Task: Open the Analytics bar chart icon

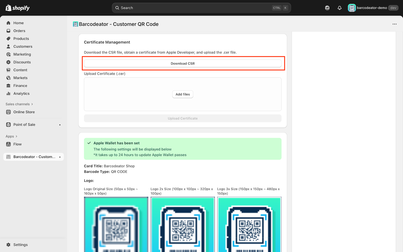Action: tap(8, 94)
